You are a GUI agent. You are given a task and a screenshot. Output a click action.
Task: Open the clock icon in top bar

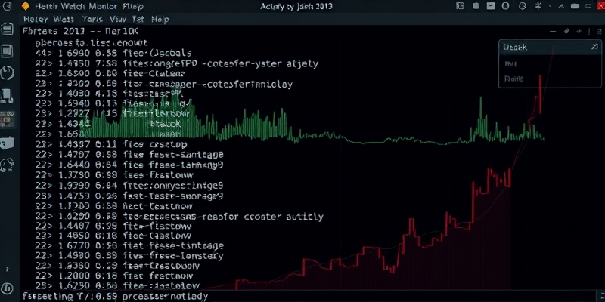click(x=522, y=6)
